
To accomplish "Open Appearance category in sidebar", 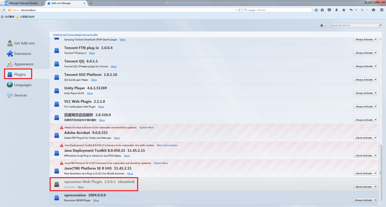I will (x=24, y=64).
